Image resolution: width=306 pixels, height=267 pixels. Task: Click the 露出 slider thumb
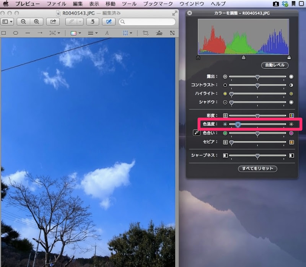pyautogui.click(x=257, y=77)
